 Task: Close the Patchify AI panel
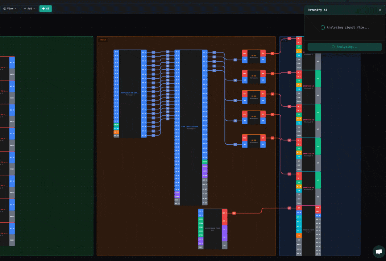[380, 10]
